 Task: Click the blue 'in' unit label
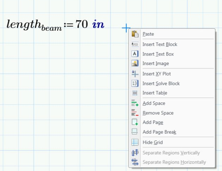98,24
